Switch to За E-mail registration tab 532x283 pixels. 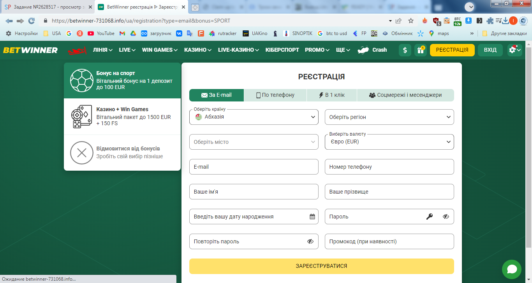coord(217,95)
